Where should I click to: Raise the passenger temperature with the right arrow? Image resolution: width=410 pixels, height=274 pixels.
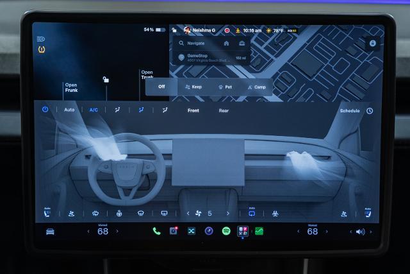pos(327,232)
